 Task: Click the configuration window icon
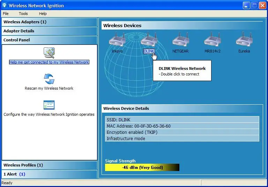[x=49, y=105]
